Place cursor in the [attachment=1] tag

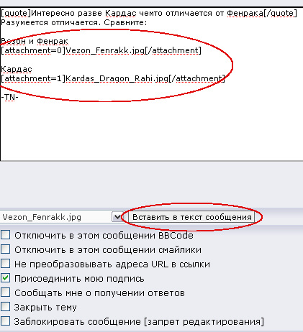[x=33, y=78]
